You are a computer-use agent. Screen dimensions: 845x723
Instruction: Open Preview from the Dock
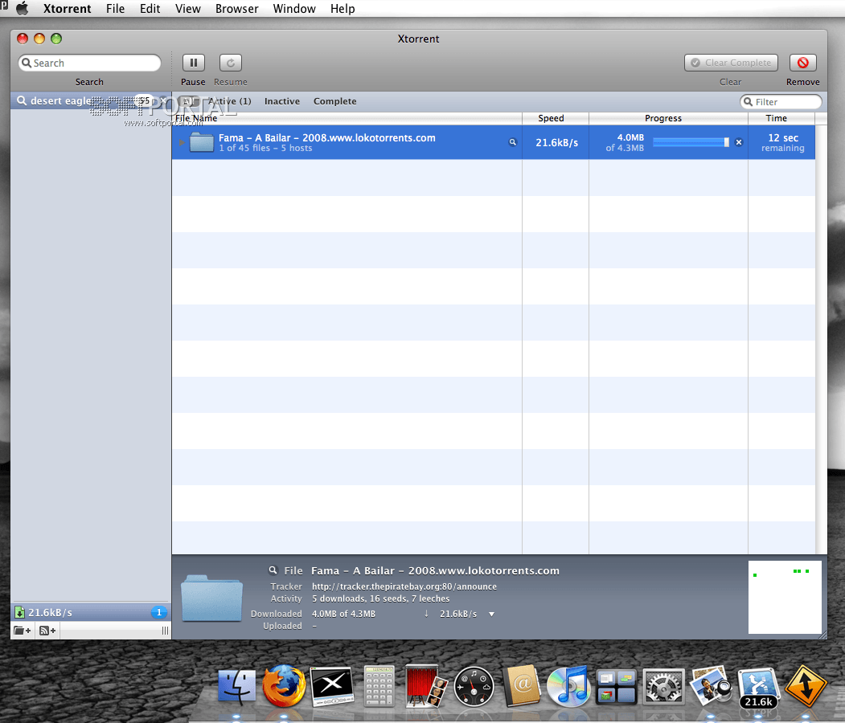click(x=712, y=686)
